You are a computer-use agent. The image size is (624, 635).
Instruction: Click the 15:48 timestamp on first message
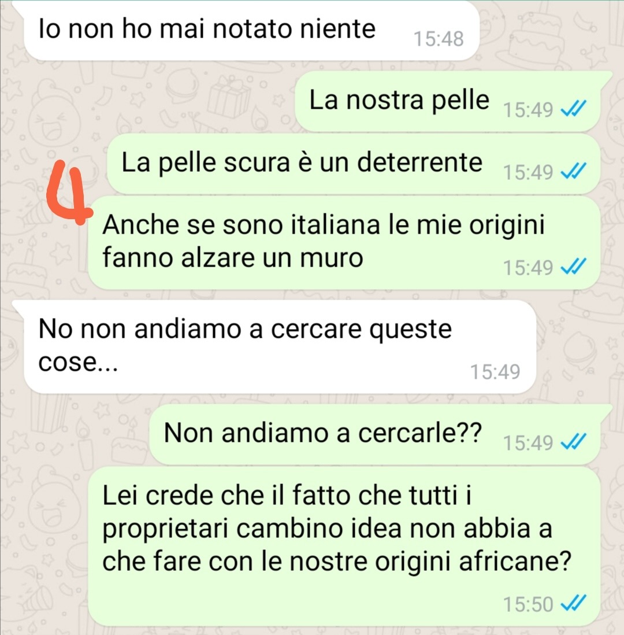pos(439,39)
